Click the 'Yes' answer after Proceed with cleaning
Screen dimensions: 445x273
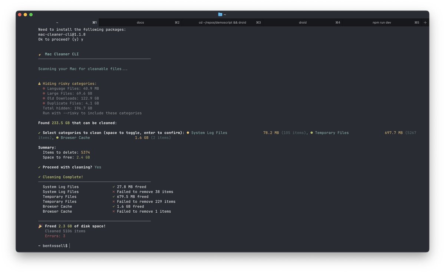click(98, 167)
